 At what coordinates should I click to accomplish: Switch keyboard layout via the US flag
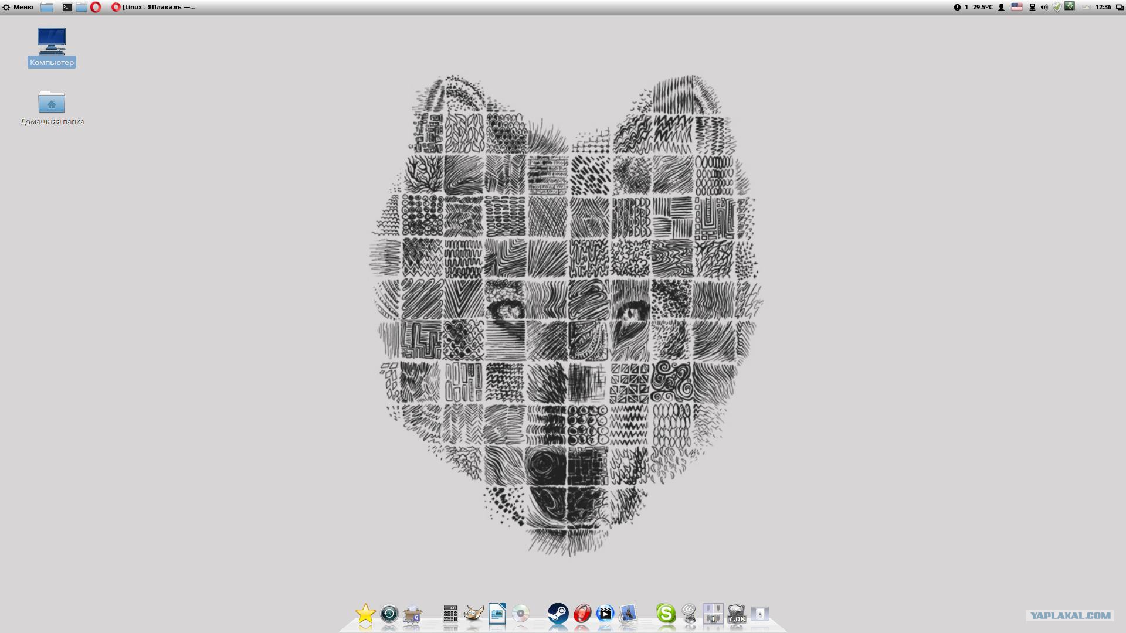point(1017,7)
